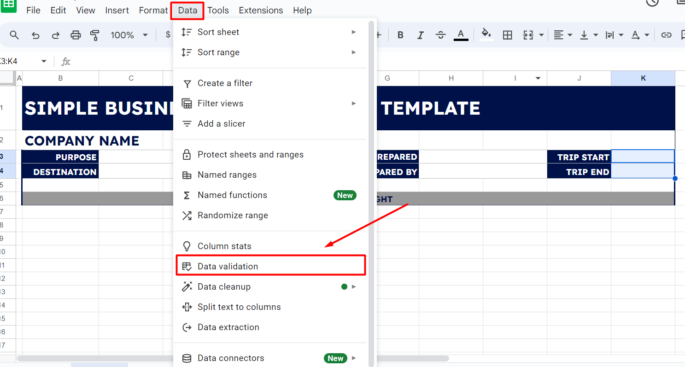Open text wrapping dropdown

(615, 35)
